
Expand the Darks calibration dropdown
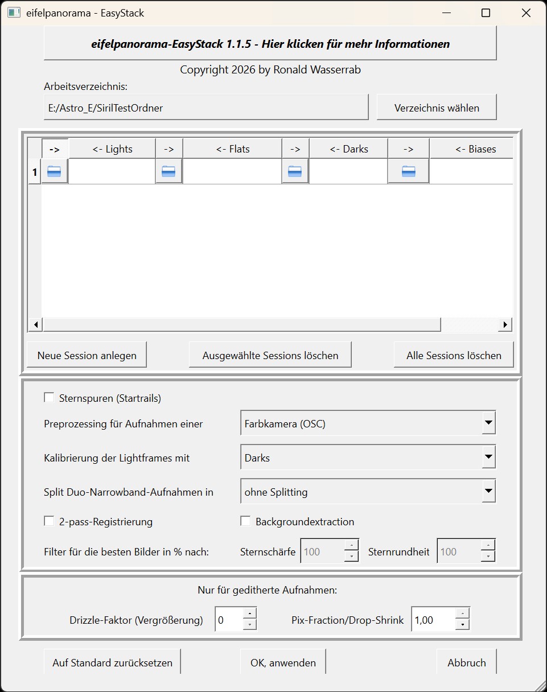488,458
